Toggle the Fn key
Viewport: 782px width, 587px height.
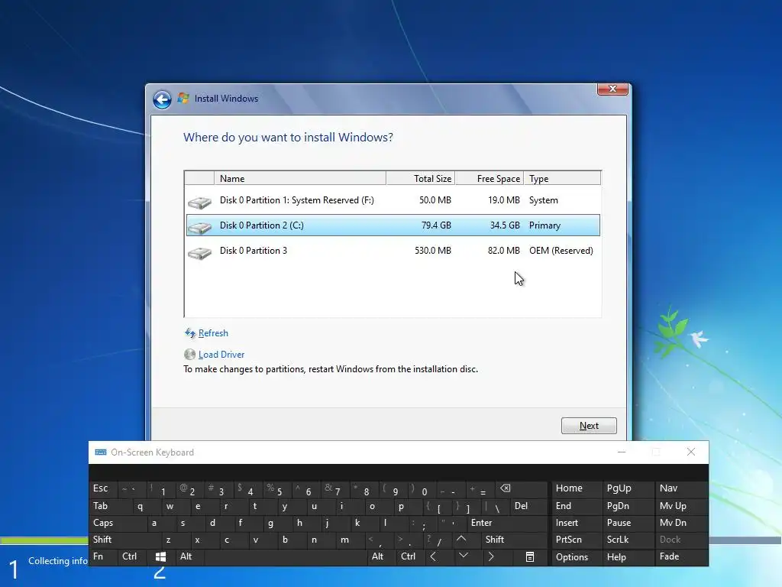tap(103, 556)
